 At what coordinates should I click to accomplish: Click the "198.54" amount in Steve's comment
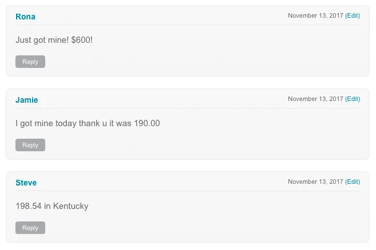click(x=29, y=206)
